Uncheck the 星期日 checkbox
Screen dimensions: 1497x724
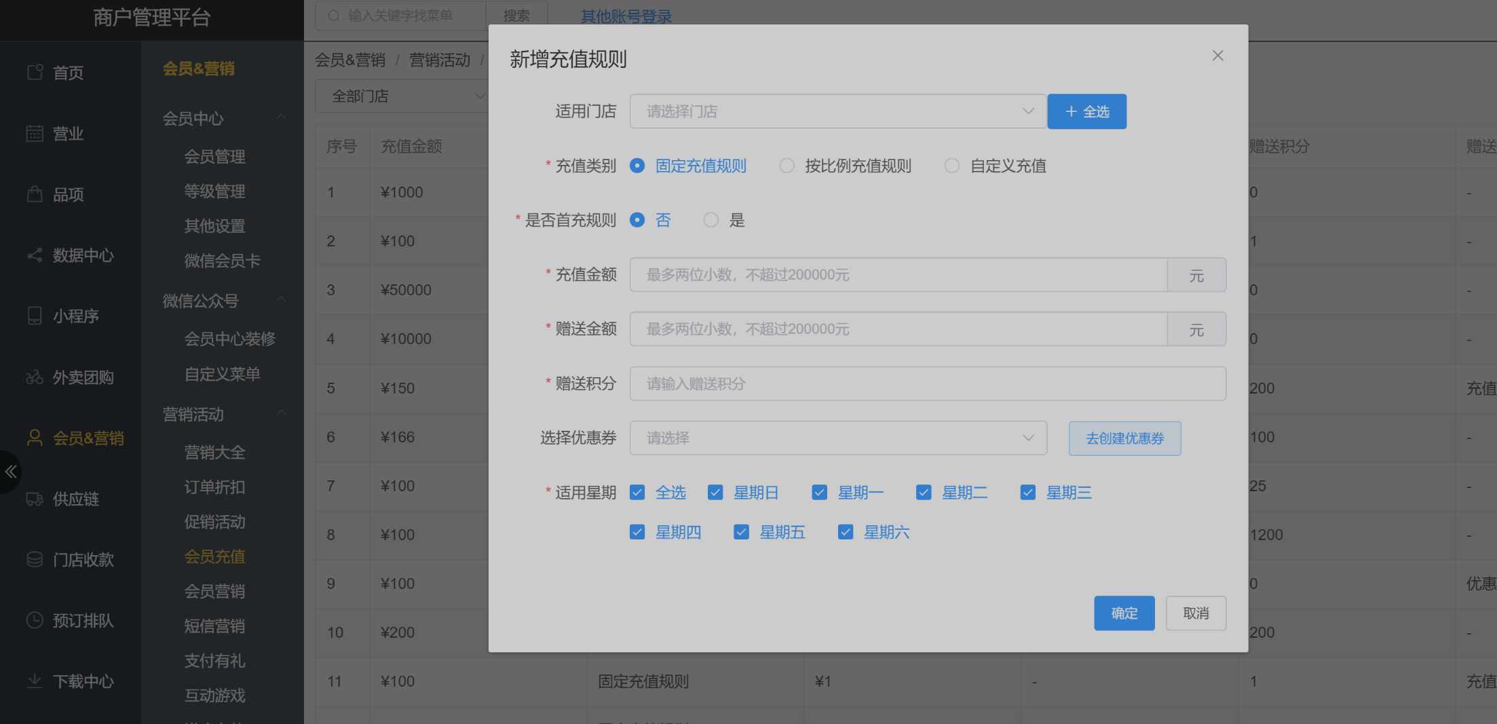coord(715,492)
